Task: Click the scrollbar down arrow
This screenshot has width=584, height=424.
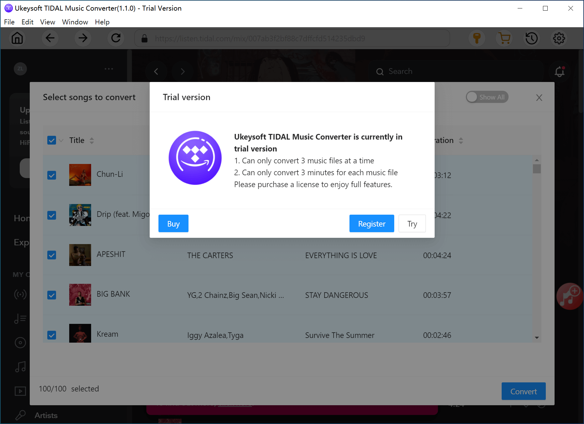Action: click(537, 338)
